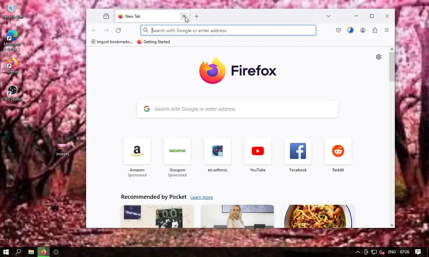Open Getting Started bookmark
429x257 pixels.
(x=154, y=42)
